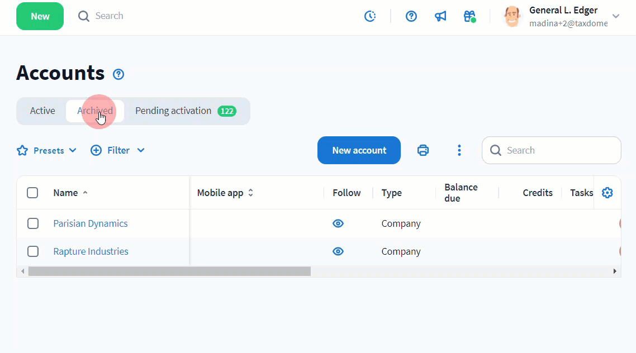Click help icon next to Accounts title
The width and height of the screenshot is (636, 353).
118,74
